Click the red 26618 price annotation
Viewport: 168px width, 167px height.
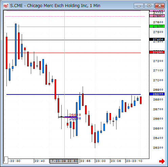[x=75, y=115]
